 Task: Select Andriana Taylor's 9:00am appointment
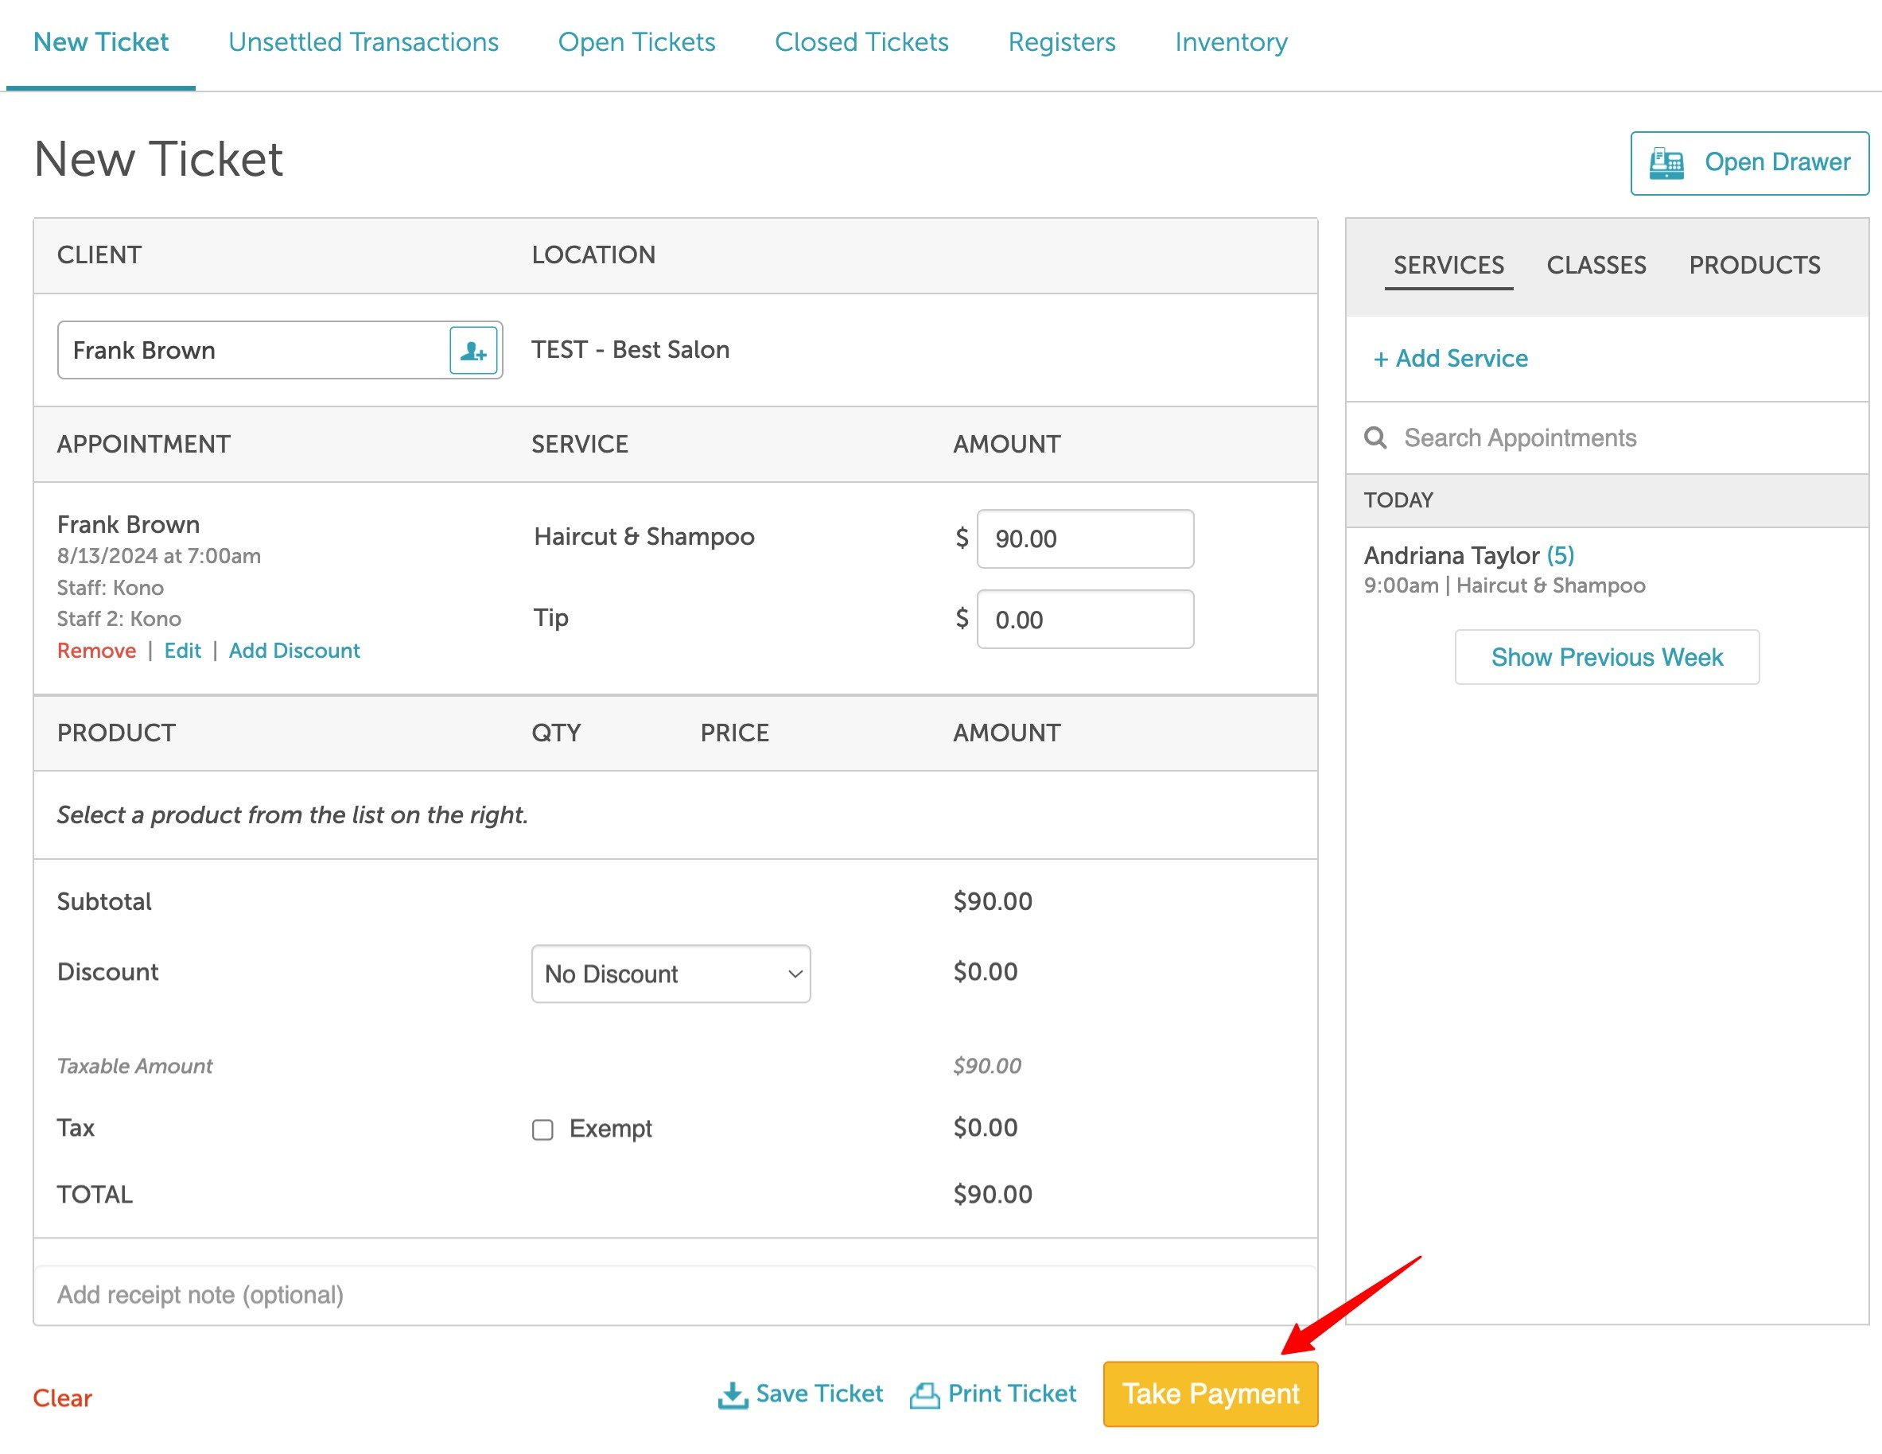1503,569
